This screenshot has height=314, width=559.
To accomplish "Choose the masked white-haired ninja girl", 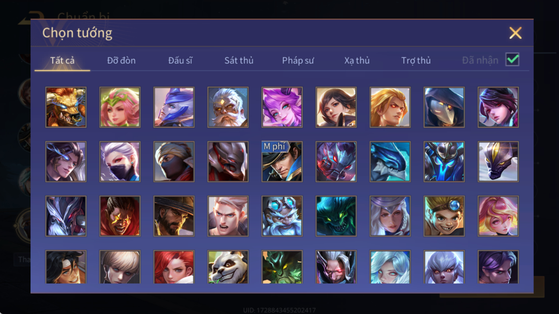I will coord(120,162).
